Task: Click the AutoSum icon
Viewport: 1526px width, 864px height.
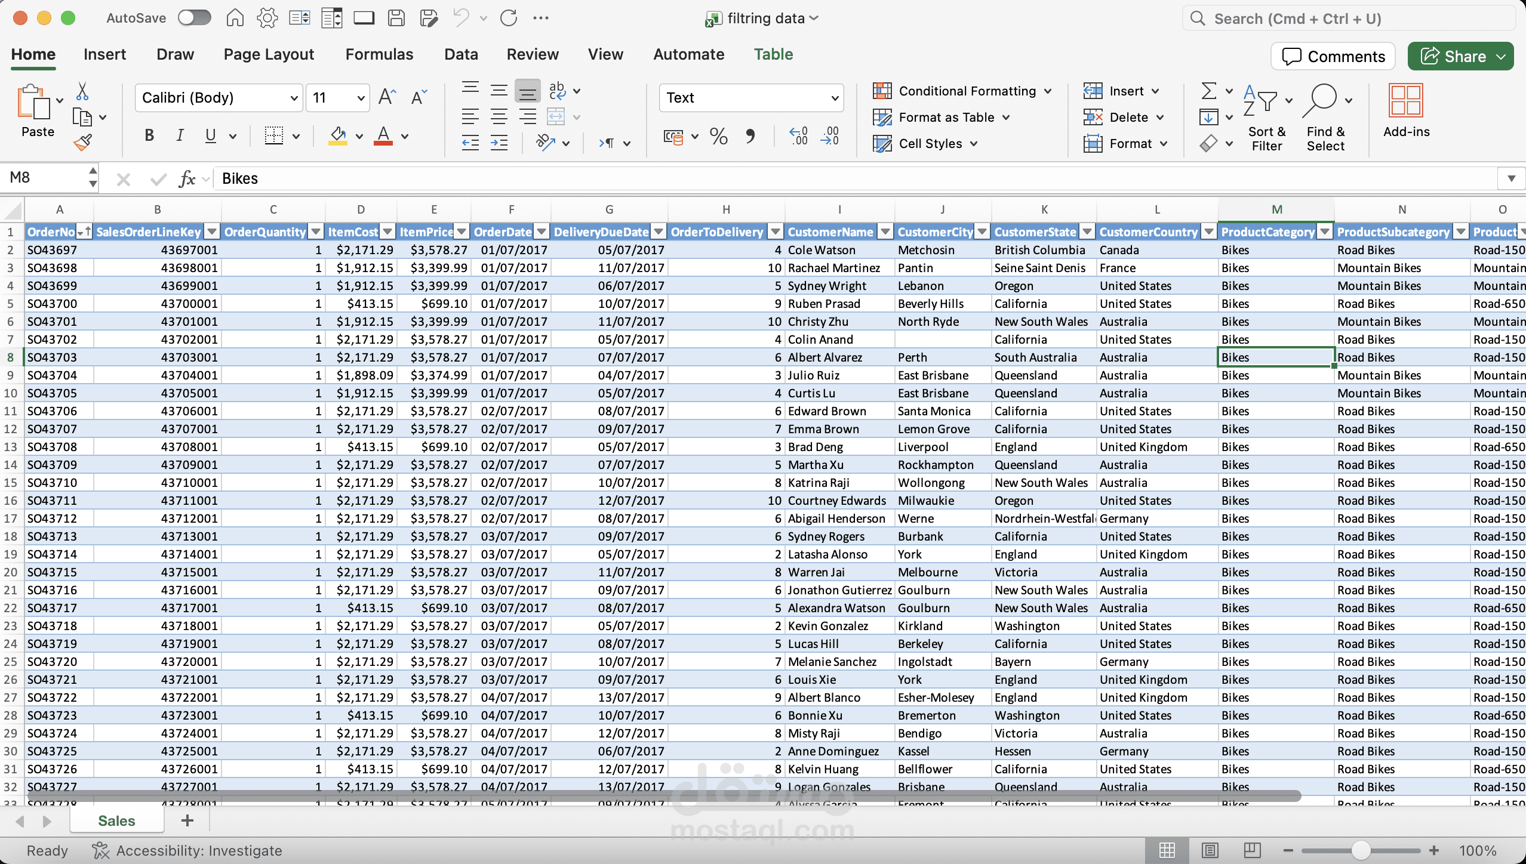Action: click(1208, 91)
